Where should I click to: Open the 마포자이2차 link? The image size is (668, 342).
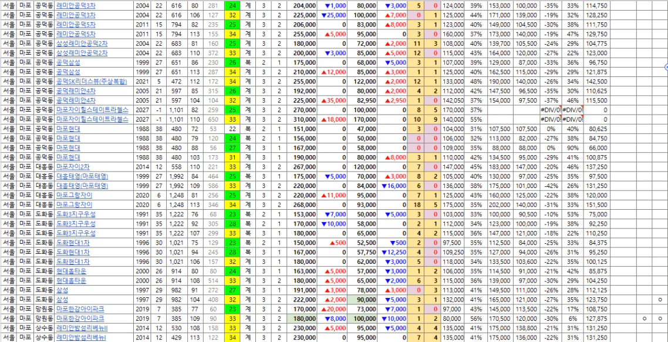tap(72, 166)
